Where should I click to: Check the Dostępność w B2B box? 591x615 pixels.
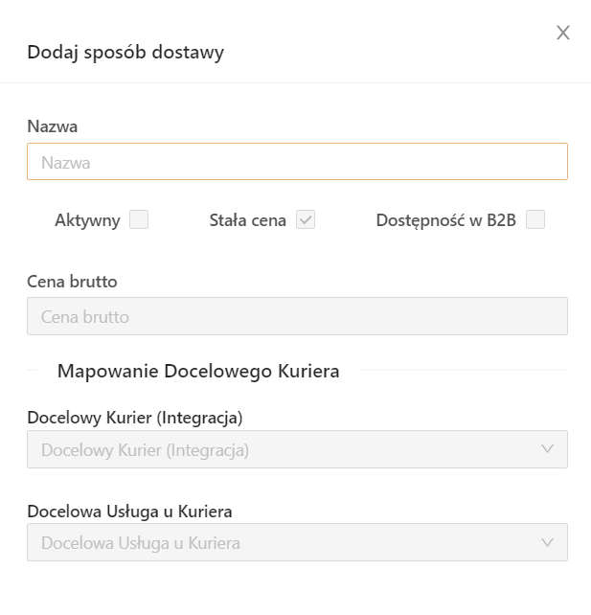pos(535,220)
